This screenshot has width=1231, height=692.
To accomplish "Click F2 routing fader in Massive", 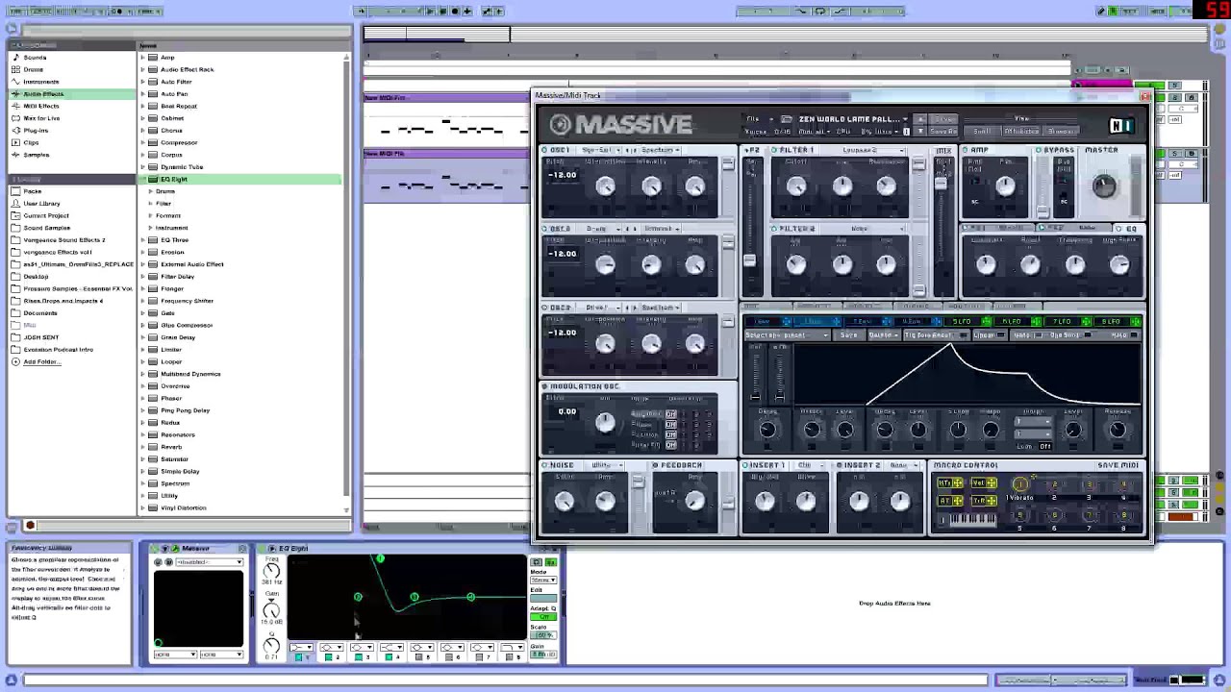I will click(x=750, y=261).
